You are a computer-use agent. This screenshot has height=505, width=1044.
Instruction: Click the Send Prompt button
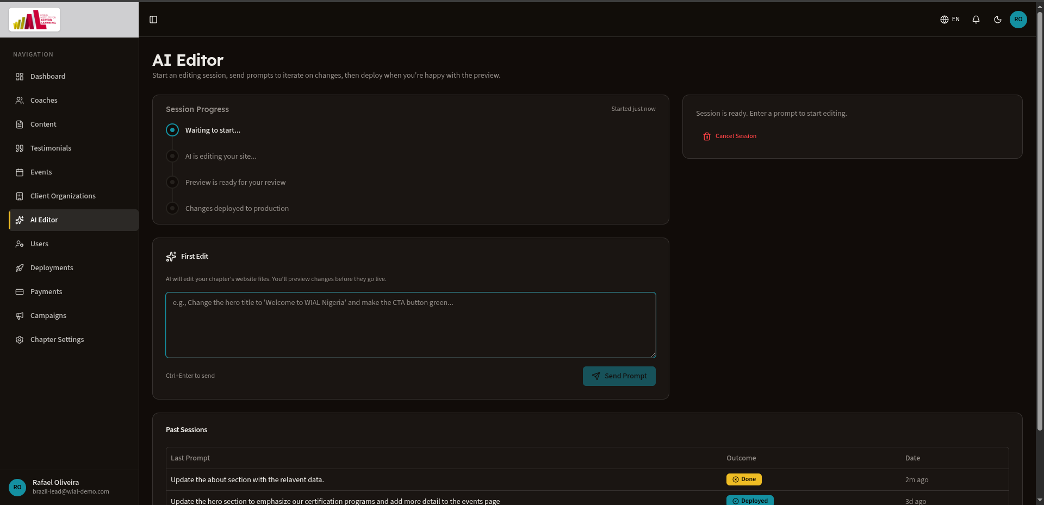tap(619, 376)
